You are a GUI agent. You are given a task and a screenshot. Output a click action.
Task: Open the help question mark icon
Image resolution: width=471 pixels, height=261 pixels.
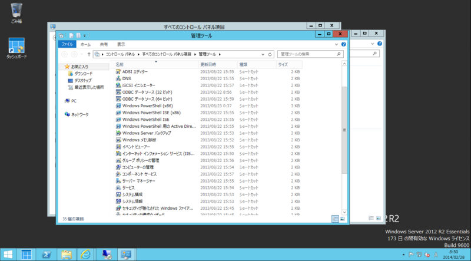point(344,44)
